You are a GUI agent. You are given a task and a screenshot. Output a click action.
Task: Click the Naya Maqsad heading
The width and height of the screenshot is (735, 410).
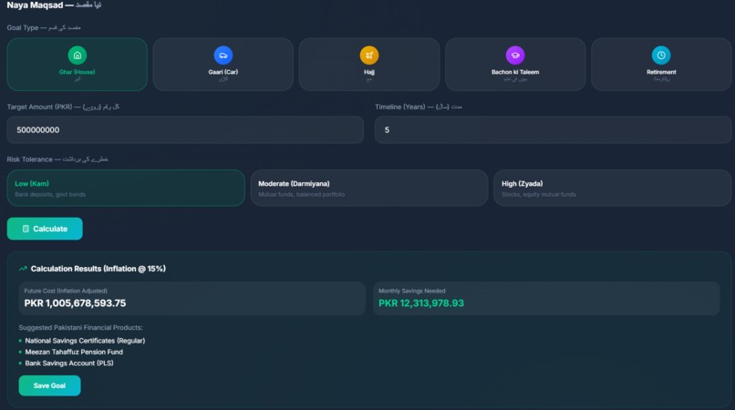point(54,5)
